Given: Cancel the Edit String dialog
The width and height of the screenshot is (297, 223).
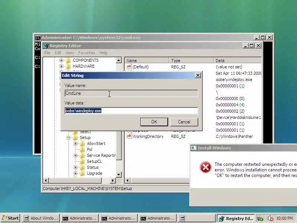Looking at the screenshot, I should (x=184, y=122).
